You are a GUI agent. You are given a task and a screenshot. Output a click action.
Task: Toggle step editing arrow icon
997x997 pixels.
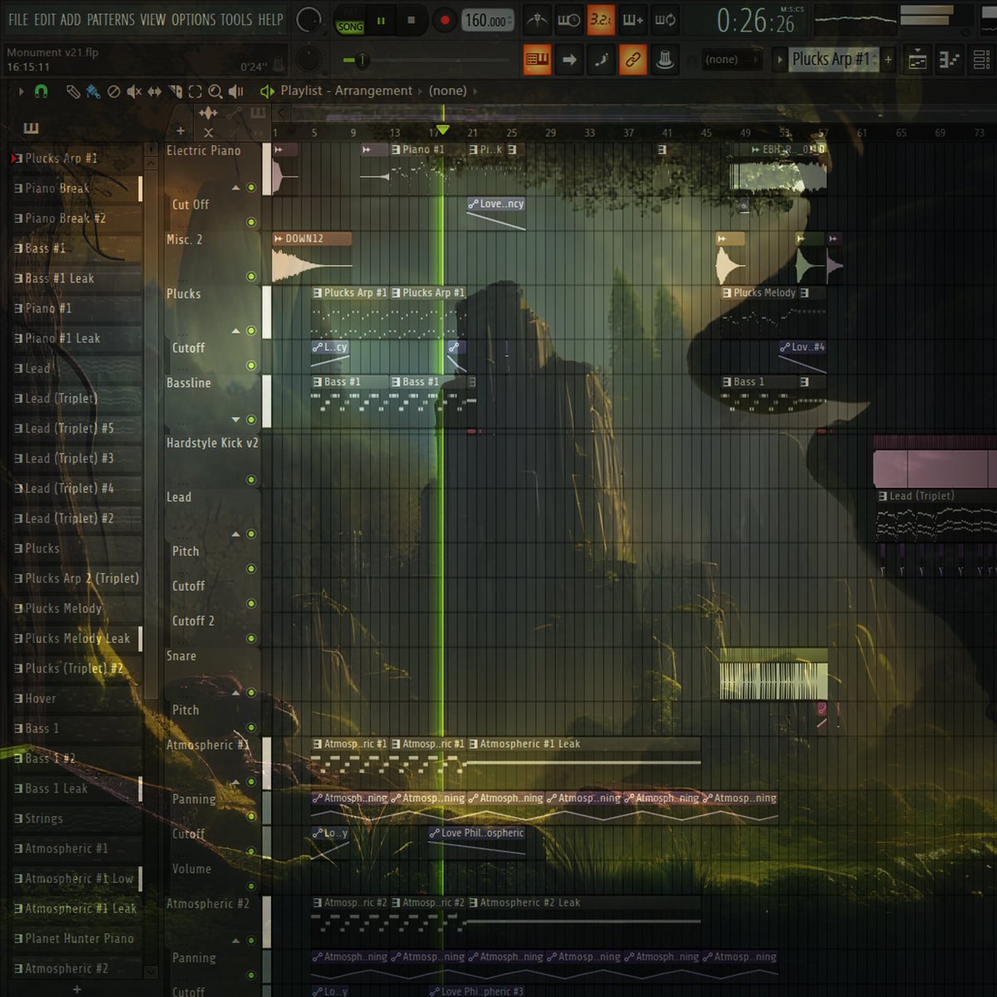[x=569, y=60]
